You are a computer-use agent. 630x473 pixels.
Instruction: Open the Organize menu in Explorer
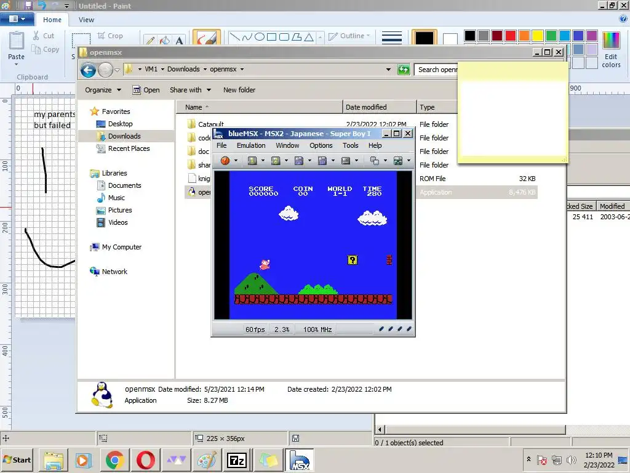[x=103, y=90]
